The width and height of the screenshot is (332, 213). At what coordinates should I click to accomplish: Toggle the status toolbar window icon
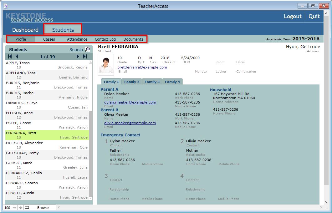(27, 208)
